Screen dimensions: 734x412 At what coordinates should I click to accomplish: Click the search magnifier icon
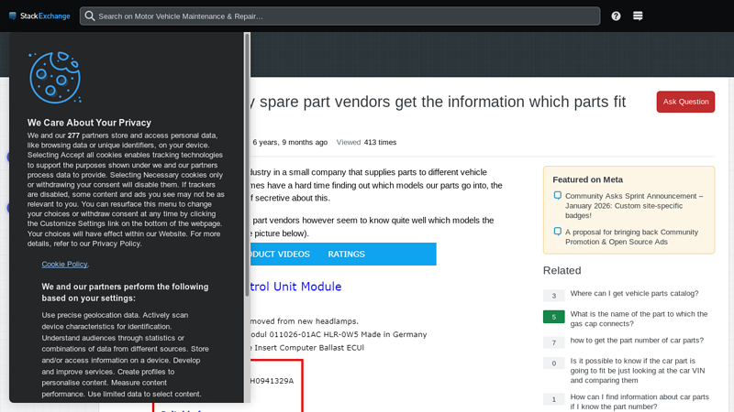[x=89, y=16]
